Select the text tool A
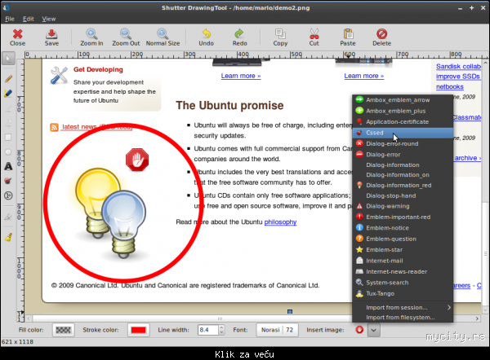The height and width of the screenshot is (360, 490). (x=8, y=166)
